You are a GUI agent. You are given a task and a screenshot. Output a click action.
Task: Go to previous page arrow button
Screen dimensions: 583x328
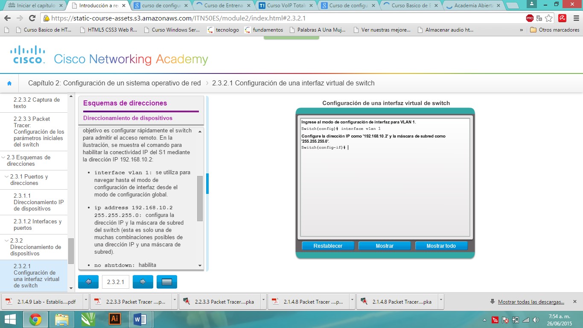pyautogui.click(x=88, y=282)
